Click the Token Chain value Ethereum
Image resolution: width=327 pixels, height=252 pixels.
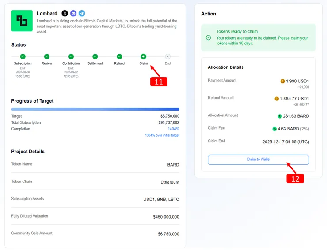coord(170,182)
